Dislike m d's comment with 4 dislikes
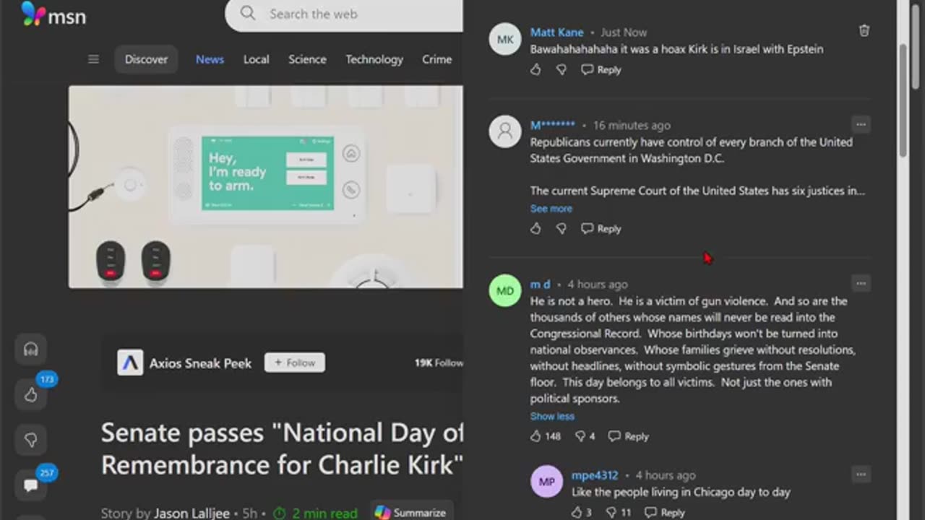The width and height of the screenshot is (925, 520). [x=585, y=436]
